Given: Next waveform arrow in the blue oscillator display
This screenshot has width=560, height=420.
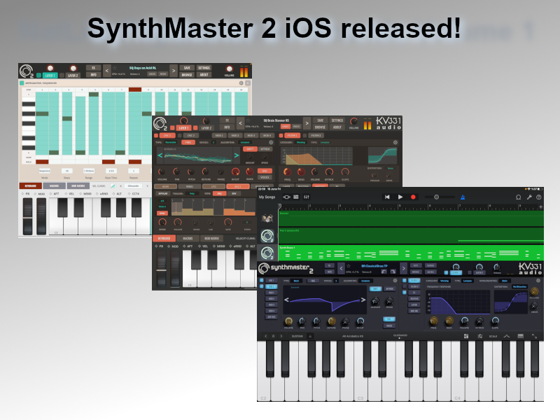Looking at the screenshot, I should click(x=363, y=300).
